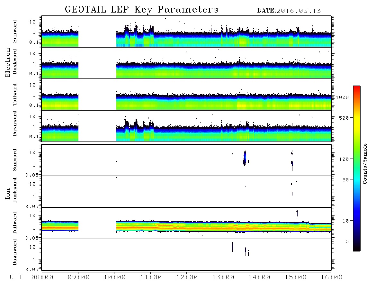Select the Ion Dawnward axis label
Image resolution: width=367 pixels, height=283 pixels.
coord(15,252)
